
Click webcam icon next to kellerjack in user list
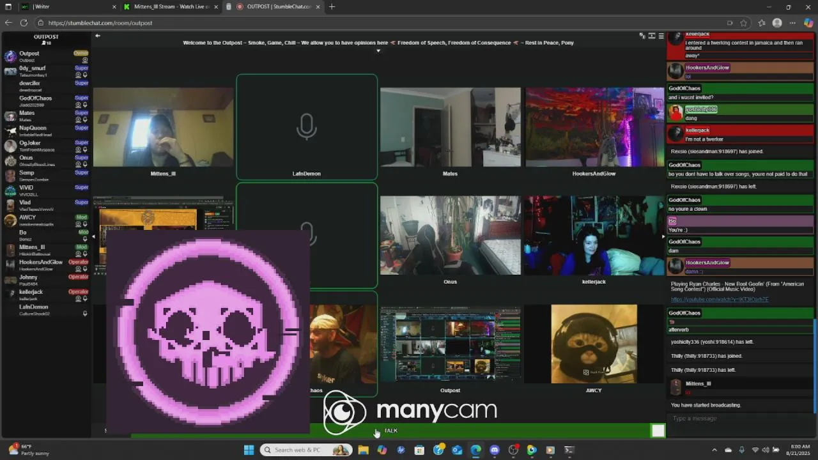[79, 298]
